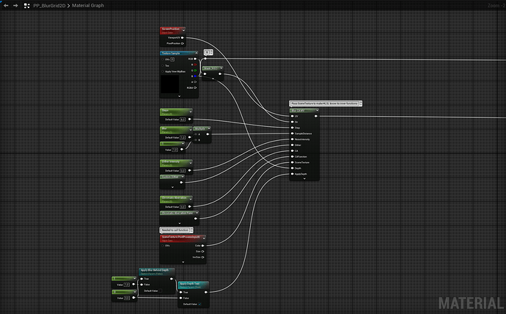Click the graph icon beside PP_BlurGrid2D
This screenshot has height=314, width=506.
pyautogui.click(x=26, y=5)
